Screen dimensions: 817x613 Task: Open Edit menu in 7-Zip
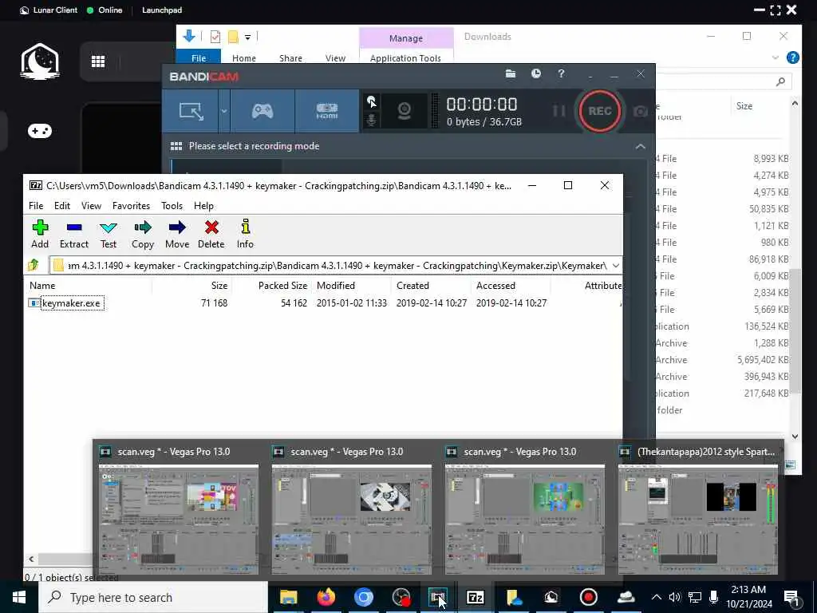[x=62, y=206]
